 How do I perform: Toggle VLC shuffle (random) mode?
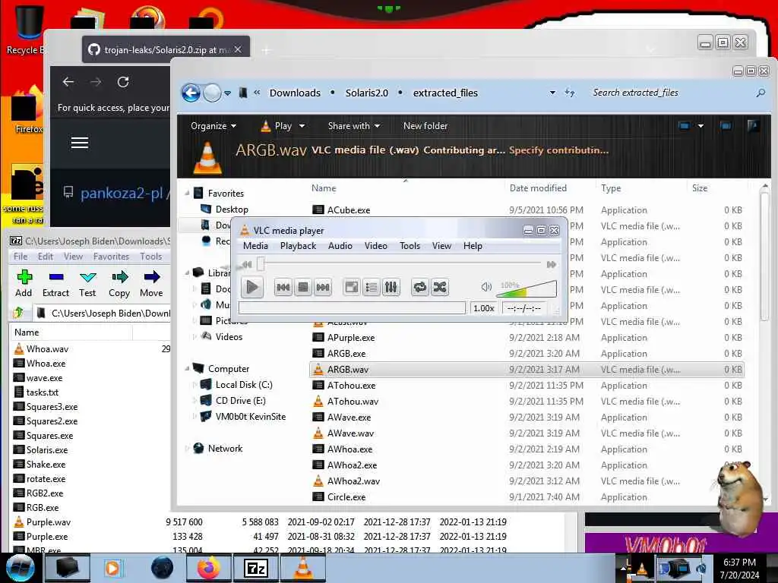[440, 287]
